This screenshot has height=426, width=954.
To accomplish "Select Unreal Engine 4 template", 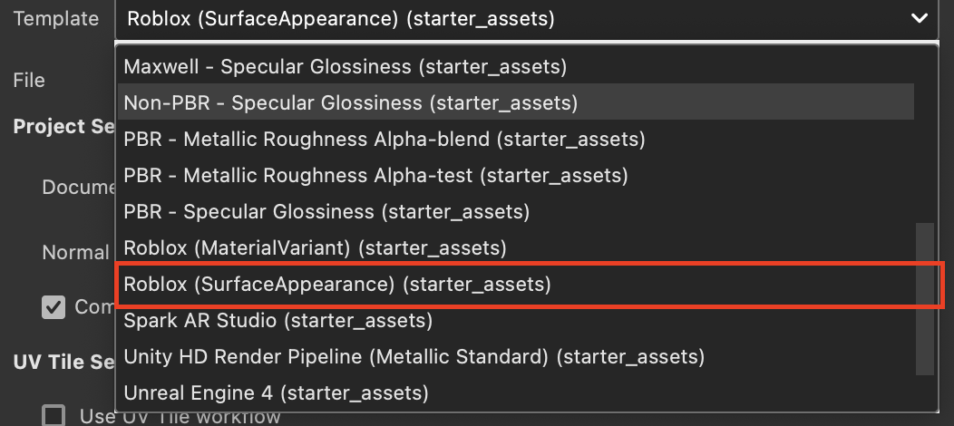I will click(276, 392).
